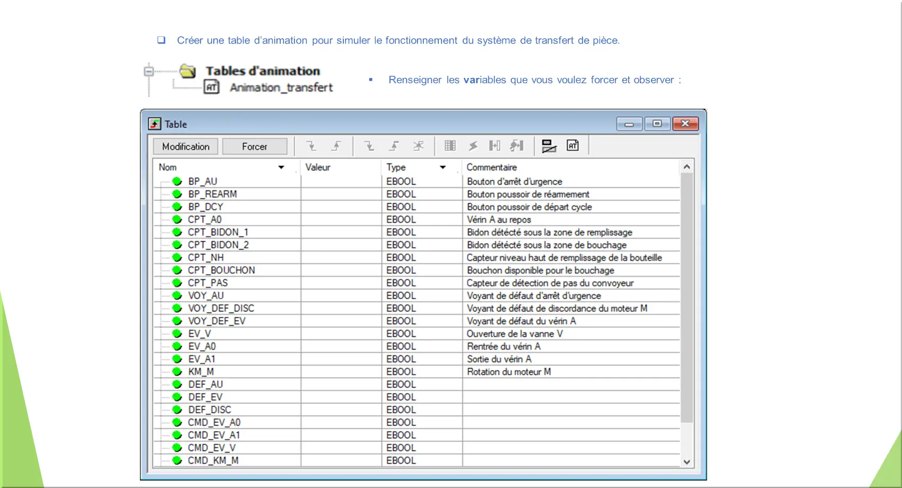
Task: Click the green icon beside KM_M
Action: (177, 372)
